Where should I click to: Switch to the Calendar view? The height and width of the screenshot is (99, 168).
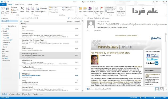pos(15,94)
